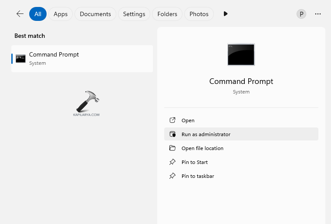Switch to the Apps filter tab
Screen dimensions: 331x224
61,14
